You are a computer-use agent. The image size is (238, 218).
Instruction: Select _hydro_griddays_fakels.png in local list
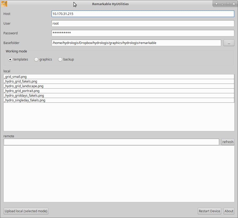[119, 96]
